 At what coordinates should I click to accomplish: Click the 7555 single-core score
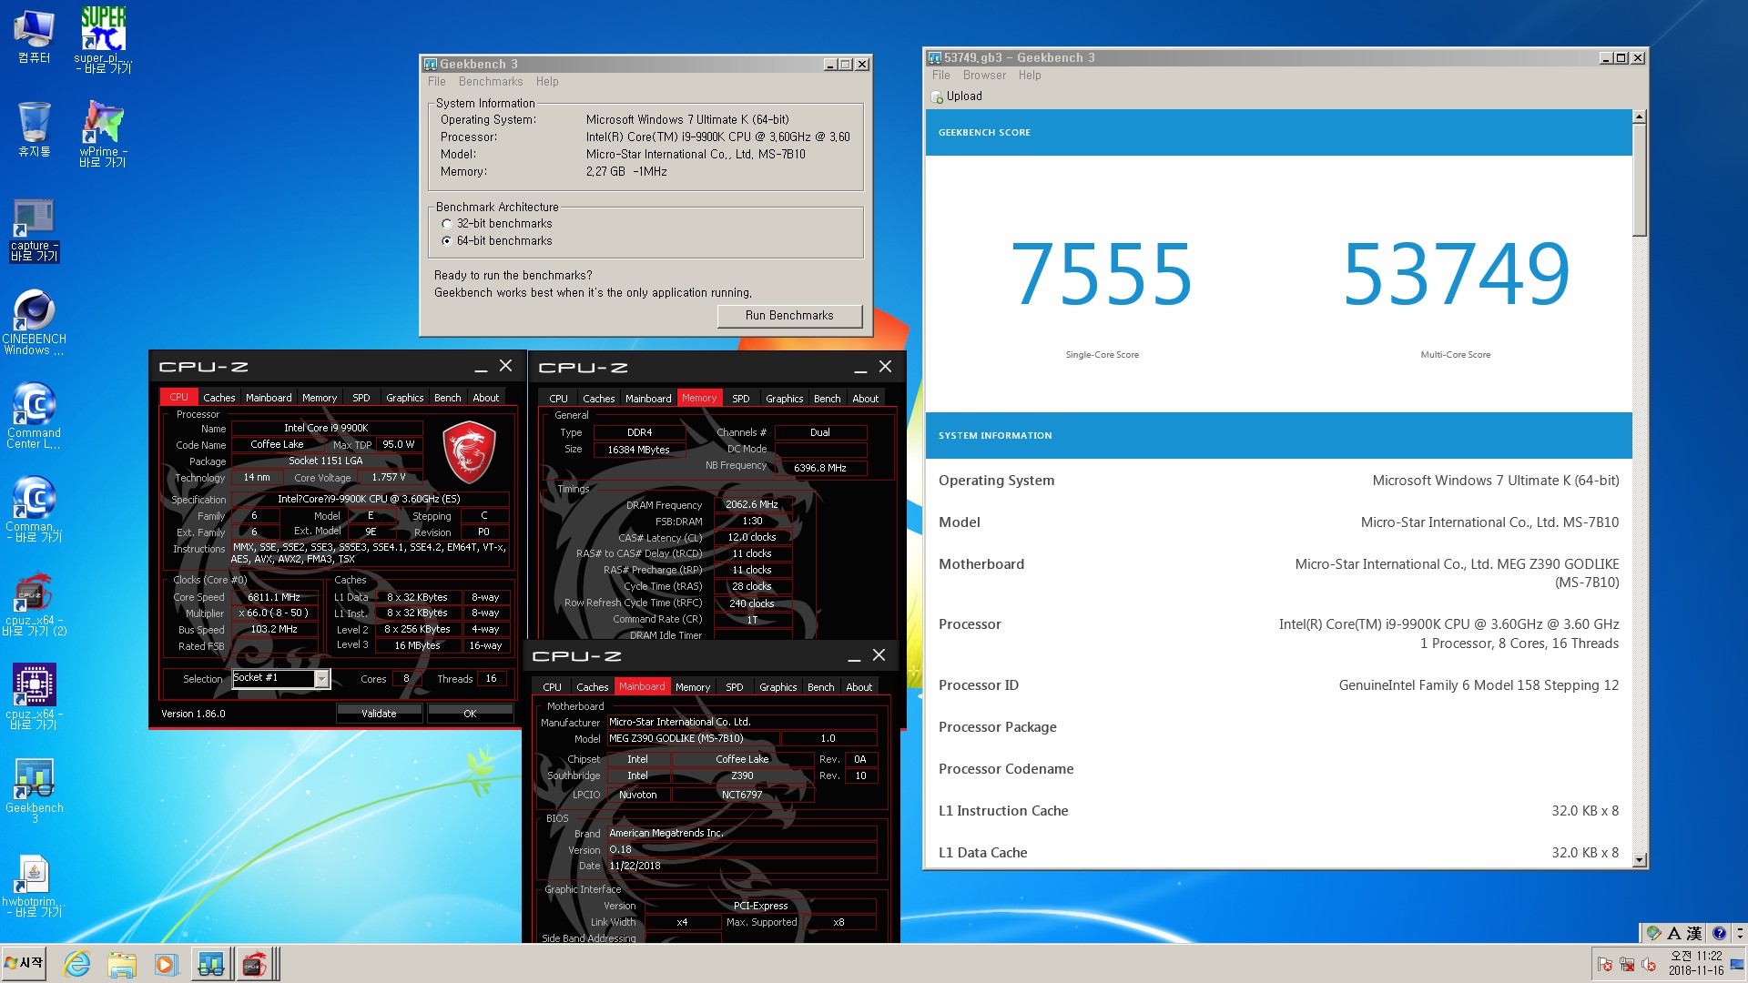1102,274
